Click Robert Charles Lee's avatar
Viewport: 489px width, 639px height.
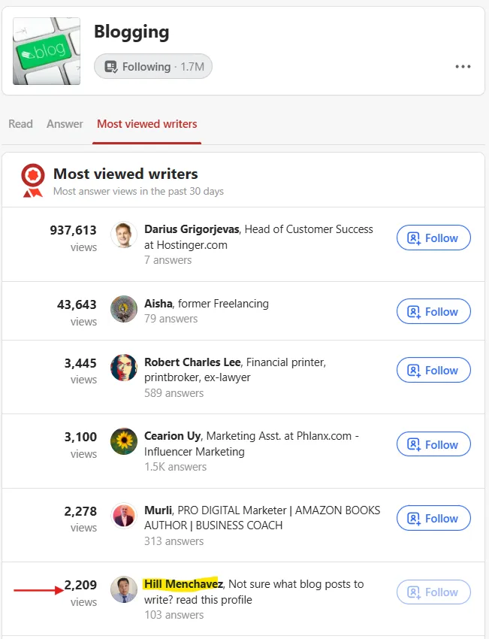(124, 368)
